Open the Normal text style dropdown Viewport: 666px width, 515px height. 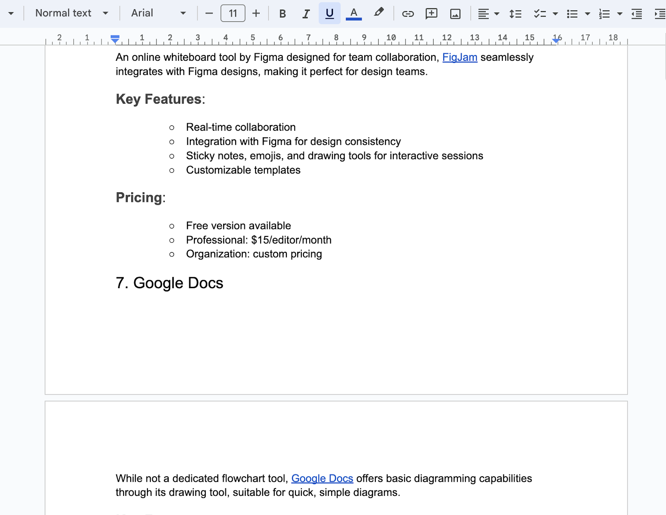click(72, 13)
